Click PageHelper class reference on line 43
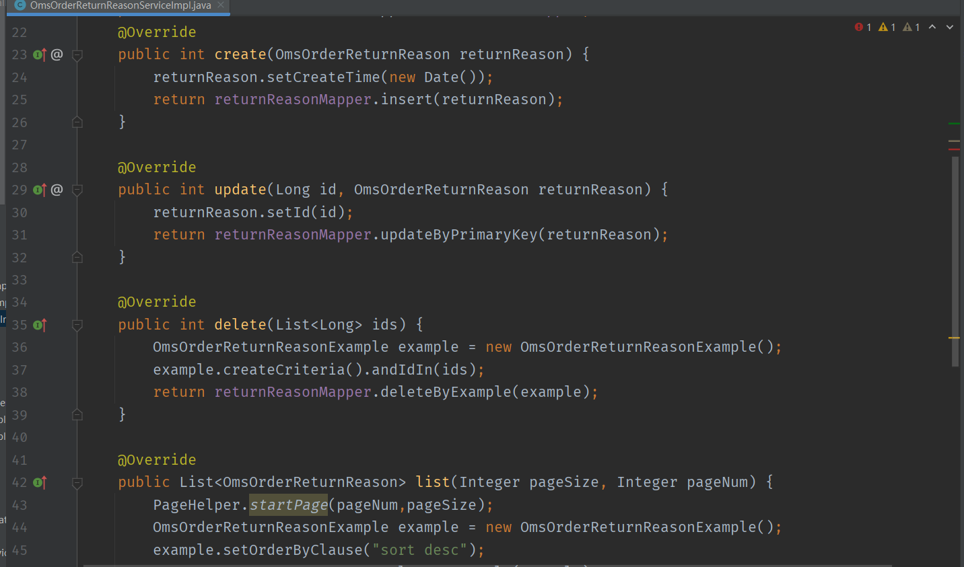This screenshot has height=567, width=964. pos(197,505)
